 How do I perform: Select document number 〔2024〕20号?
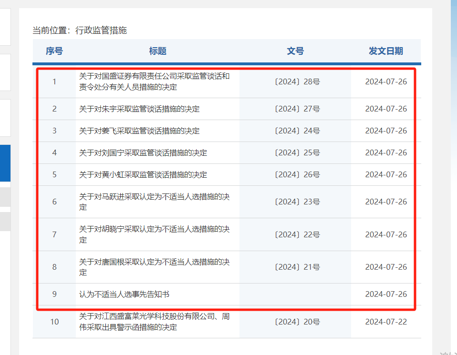click(297, 322)
